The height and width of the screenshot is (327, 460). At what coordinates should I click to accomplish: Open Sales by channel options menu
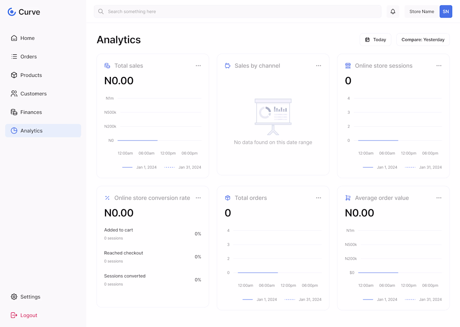click(319, 66)
